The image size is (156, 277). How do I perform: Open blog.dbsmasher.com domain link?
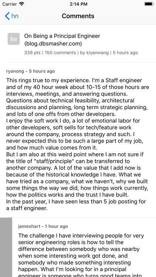(x=53, y=44)
